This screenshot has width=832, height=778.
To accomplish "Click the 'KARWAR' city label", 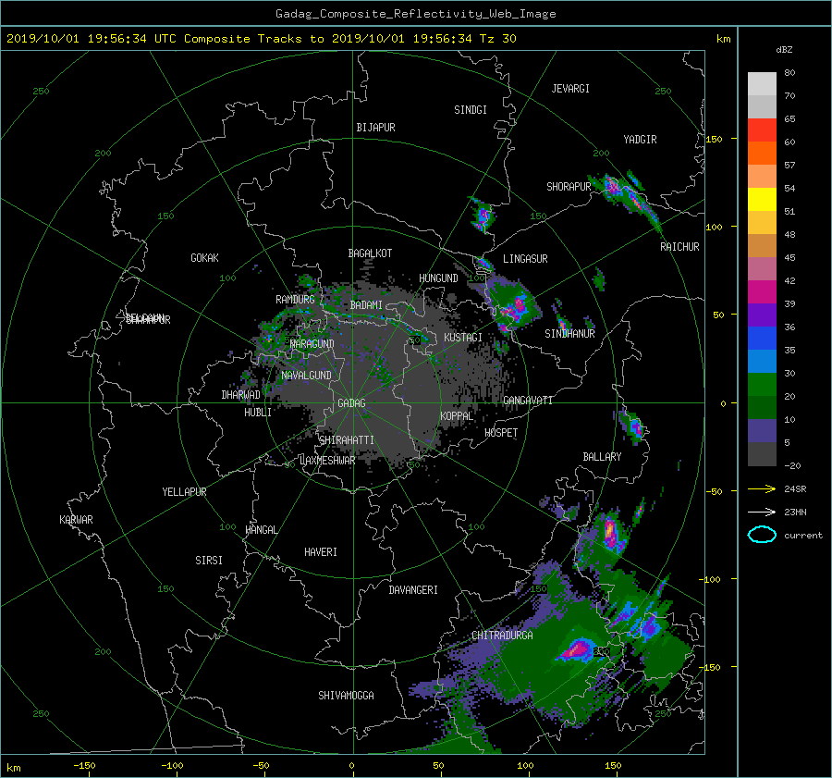I will click(76, 520).
